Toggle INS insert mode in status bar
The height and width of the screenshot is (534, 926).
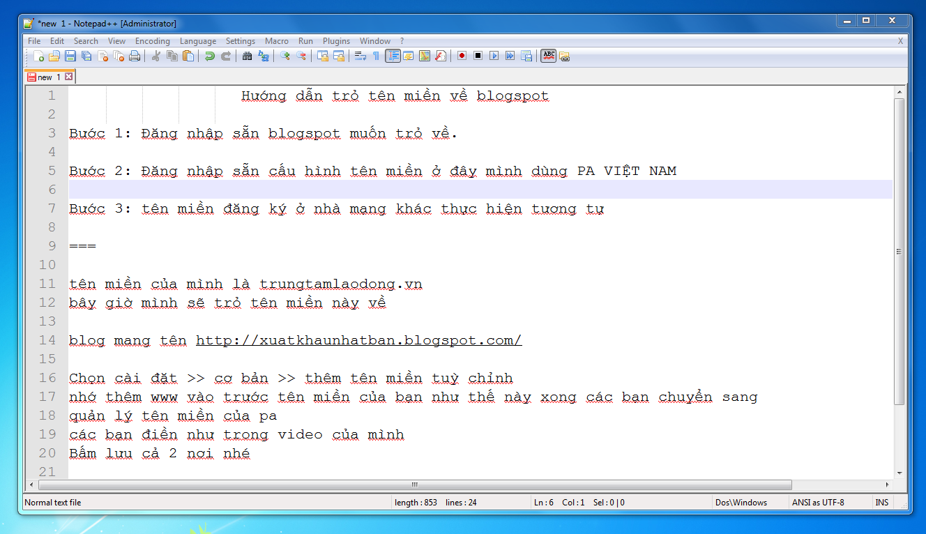(882, 502)
